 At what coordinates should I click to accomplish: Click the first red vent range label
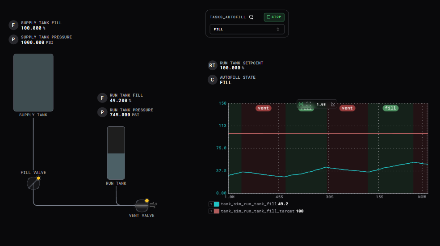tap(263, 108)
